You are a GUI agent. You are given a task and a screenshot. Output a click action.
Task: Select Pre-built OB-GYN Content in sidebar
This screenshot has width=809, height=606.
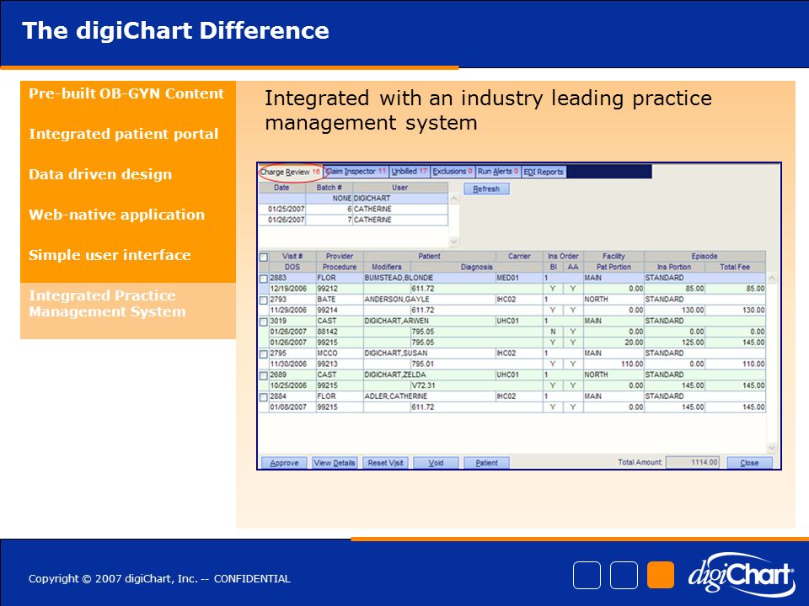coord(126,93)
